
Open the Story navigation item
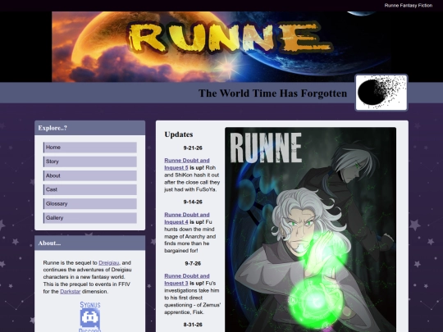pos(90,161)
